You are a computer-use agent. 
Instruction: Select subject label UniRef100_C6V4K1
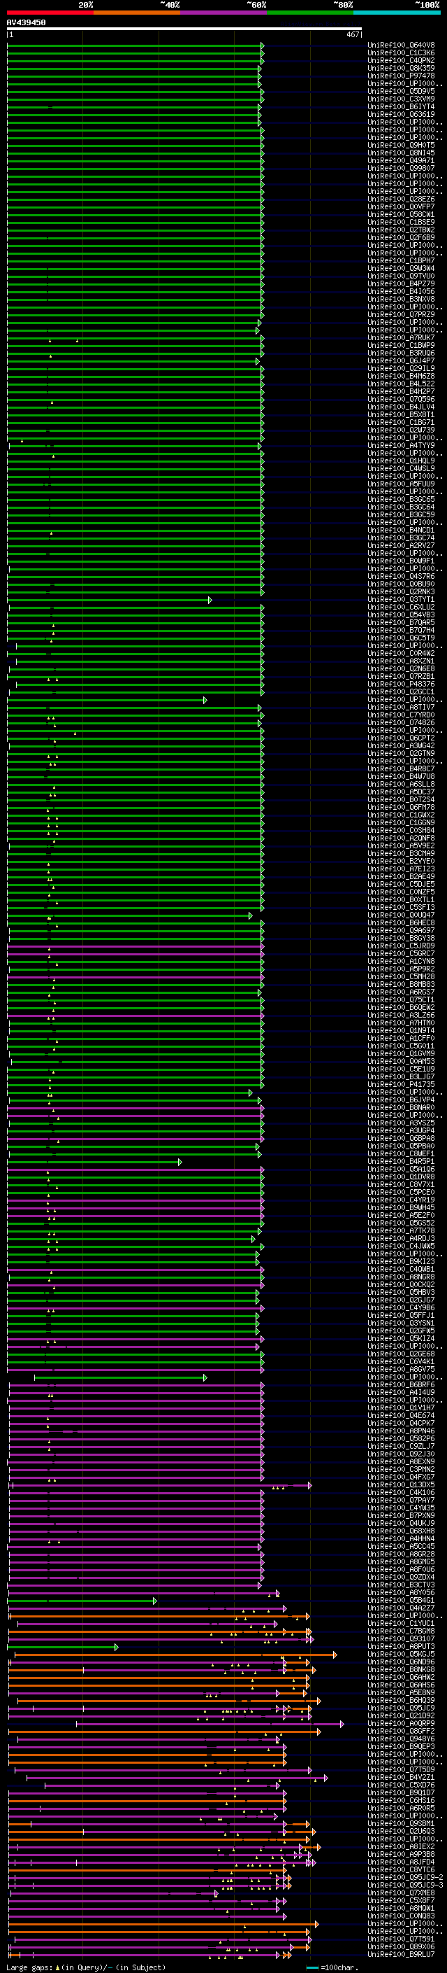[x=401, y=1362]
